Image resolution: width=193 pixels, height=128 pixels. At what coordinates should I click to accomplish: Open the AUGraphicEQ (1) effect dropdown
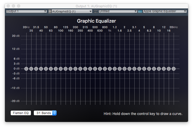72,11
